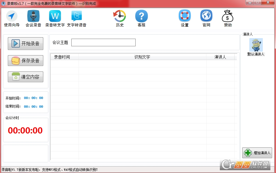Open the 使用向导 usage guide icon
This screenshot has height=173, width=276.
pos(12,16)
